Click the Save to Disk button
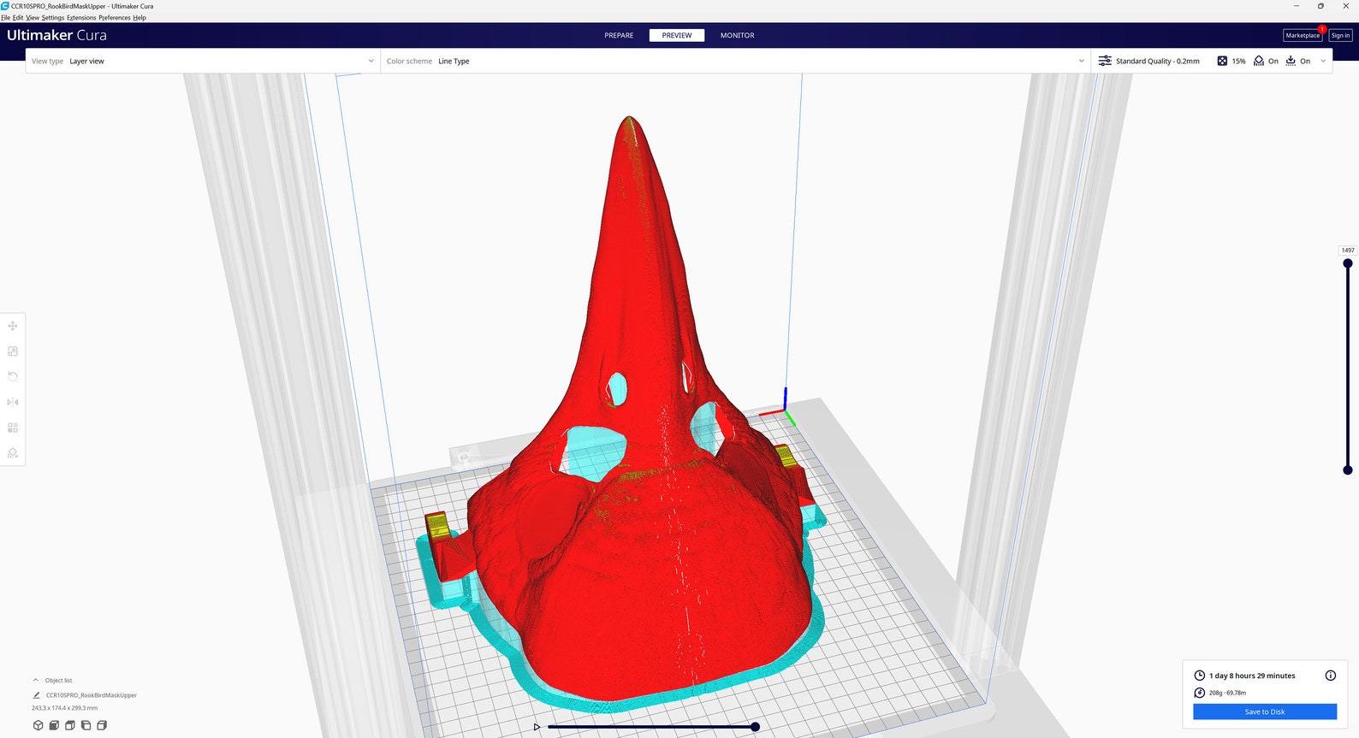This screenshot has height=738, width=1359. (x=1265, y=711)
